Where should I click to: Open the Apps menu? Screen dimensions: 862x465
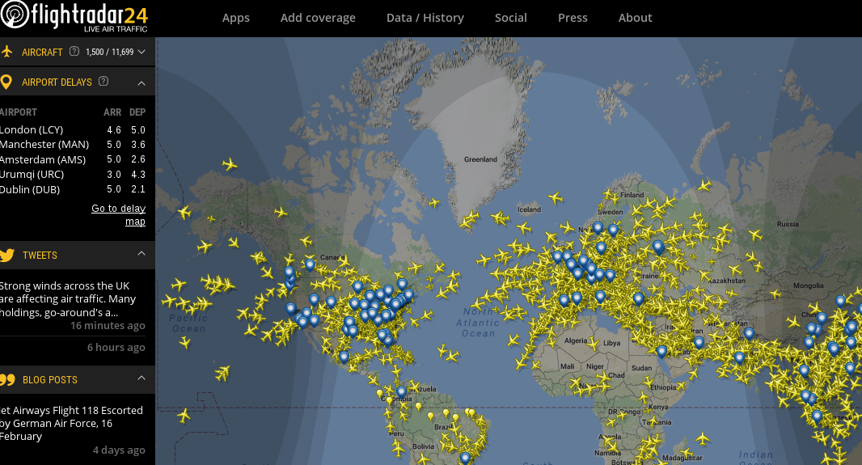(x=236, y=18)
